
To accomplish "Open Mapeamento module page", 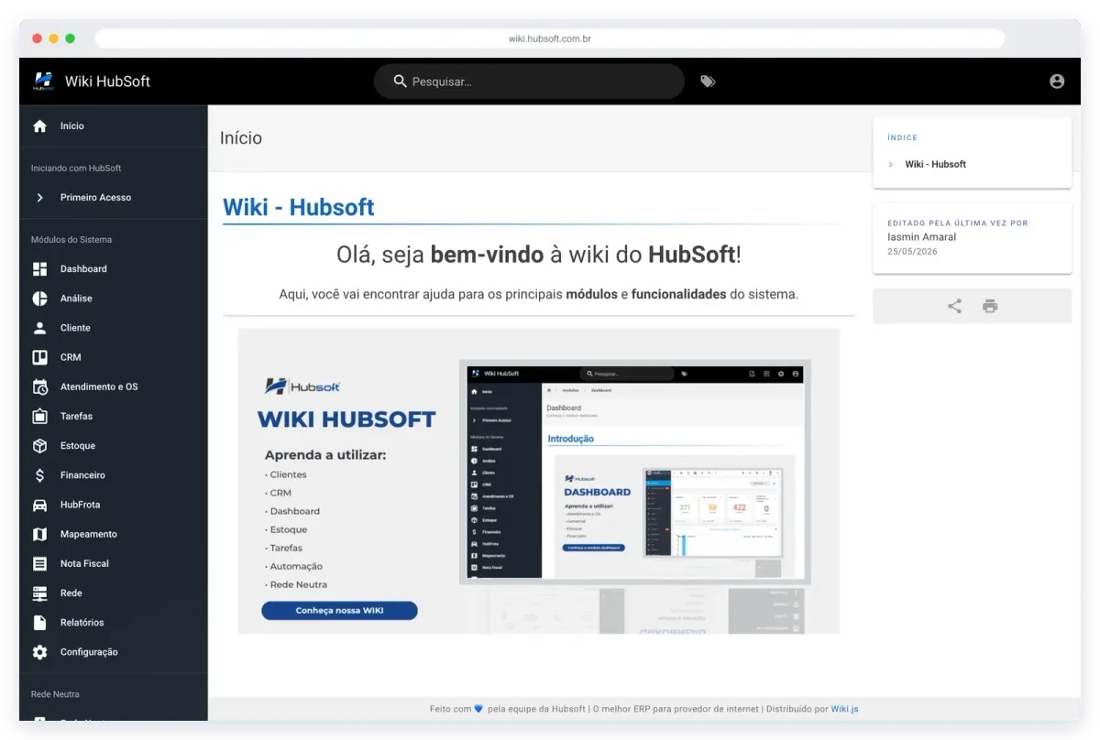I will 114,534.
